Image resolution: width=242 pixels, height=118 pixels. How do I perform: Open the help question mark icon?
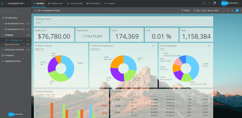tap(209, 3)
